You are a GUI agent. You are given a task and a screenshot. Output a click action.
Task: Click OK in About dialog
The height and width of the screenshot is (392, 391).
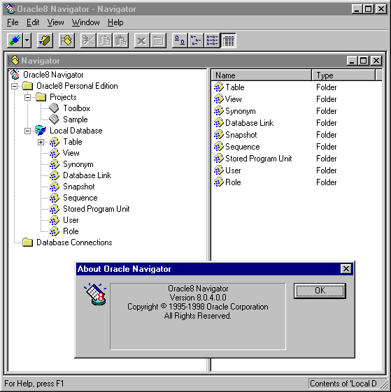tap(320, 291)
